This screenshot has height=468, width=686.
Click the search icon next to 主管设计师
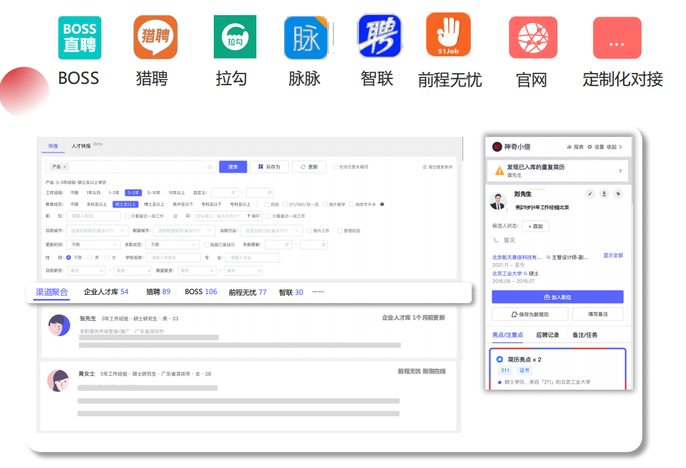549,258
